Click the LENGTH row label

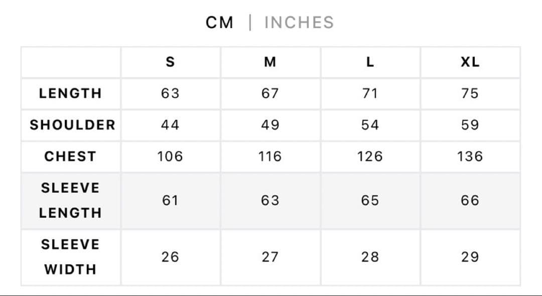pos(70,93)
